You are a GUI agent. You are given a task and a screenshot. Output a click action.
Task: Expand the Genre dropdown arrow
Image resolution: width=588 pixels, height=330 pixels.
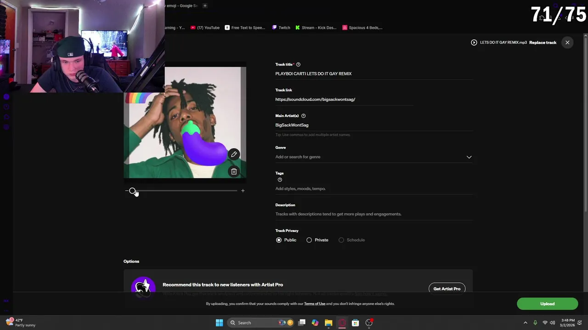[469, 157]
